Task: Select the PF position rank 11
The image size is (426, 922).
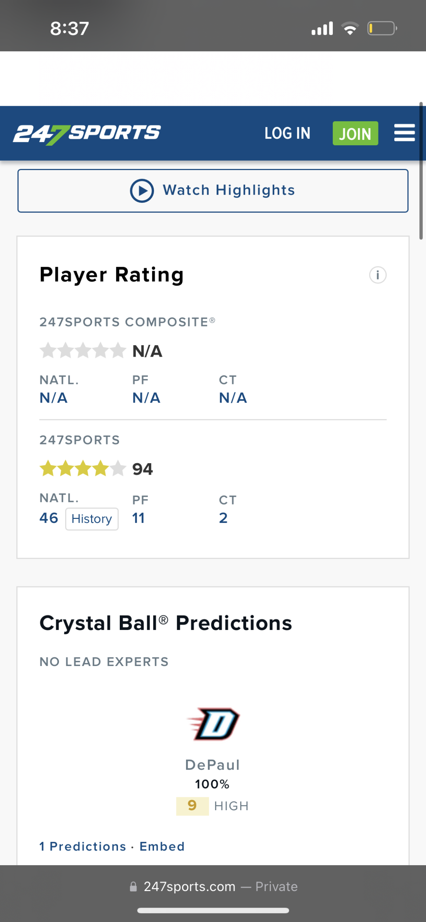Action: point(139,518)
